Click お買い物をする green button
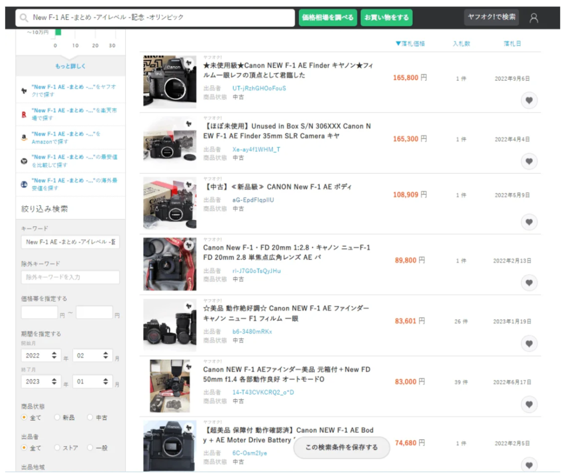The width and height of the screenshot is (564, 473). coord(386,17)
